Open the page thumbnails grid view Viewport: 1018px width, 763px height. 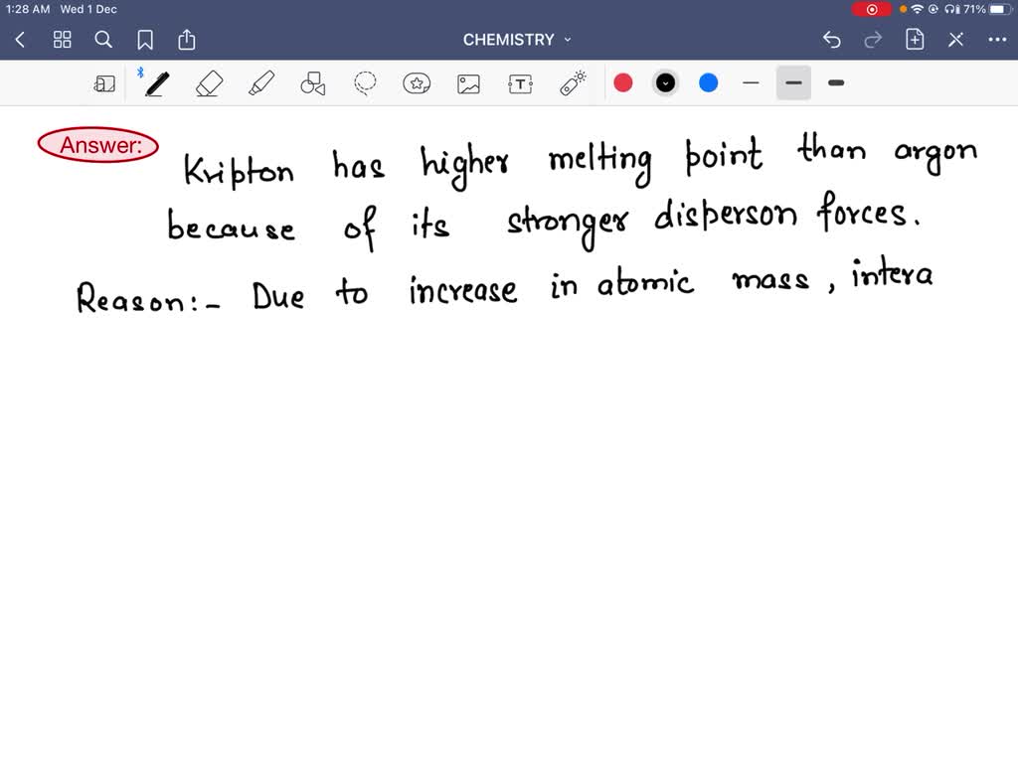[62, 40]
